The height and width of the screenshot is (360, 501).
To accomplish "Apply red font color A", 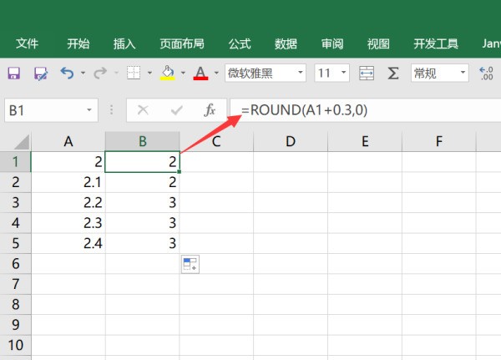I will click(200, 74).
